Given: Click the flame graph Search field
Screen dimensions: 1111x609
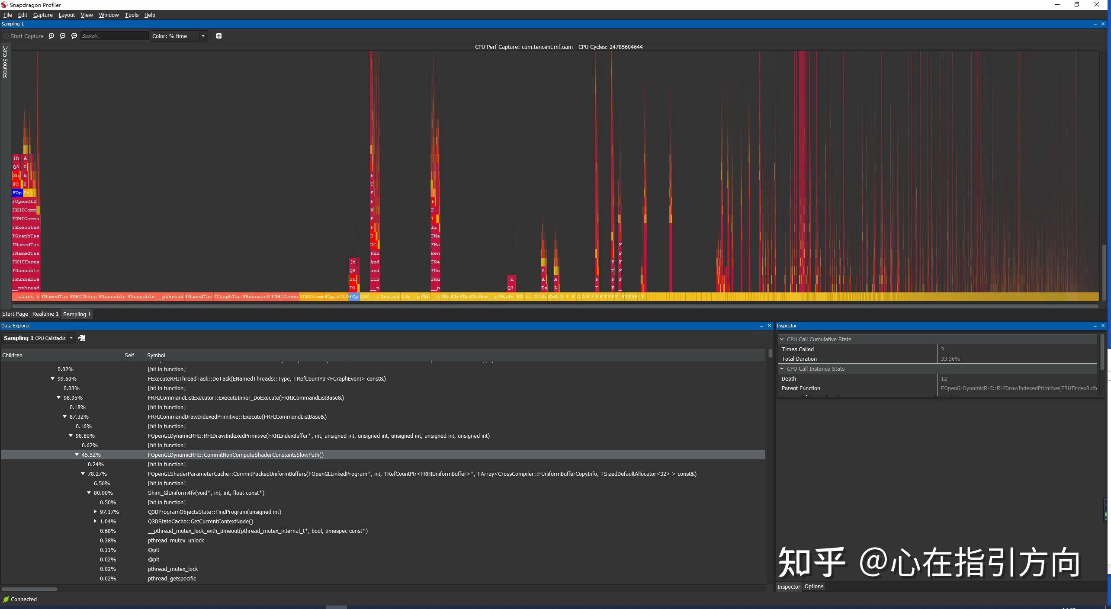Looking at the screenshot, I should coord(114,36).
